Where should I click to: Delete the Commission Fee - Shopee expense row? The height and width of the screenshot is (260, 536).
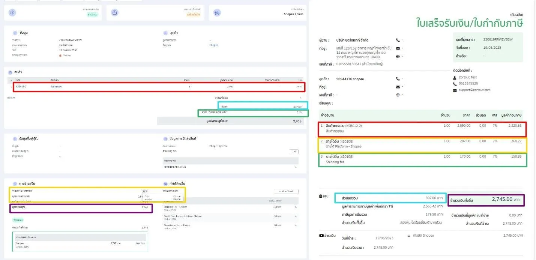pyautogui.click(x=296, y=225)
